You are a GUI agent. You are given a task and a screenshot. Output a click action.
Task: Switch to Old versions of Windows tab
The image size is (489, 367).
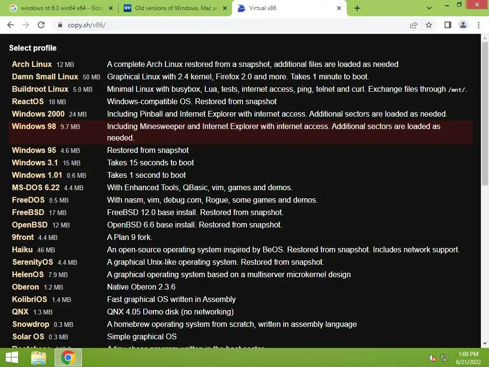(175, 8)
